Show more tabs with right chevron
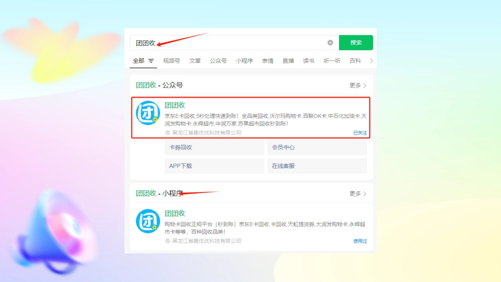Image resolution: width=501 pixels, height=282 pixels. pyautogui.click(x=371, y=61)
